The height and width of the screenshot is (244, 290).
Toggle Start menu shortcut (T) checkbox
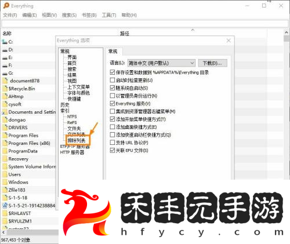113,119
